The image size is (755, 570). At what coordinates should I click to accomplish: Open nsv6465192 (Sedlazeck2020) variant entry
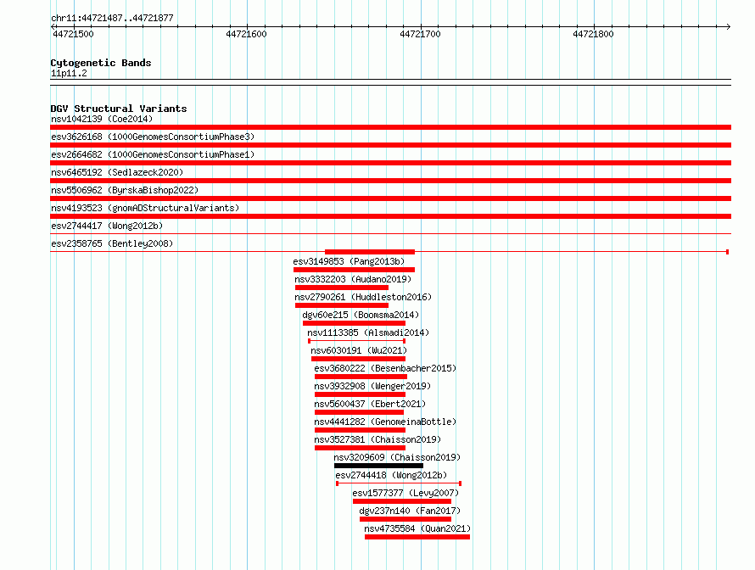coord(117,172)
